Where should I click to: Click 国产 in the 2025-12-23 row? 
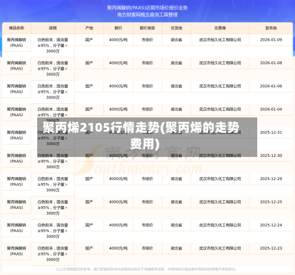coord(89,248)
